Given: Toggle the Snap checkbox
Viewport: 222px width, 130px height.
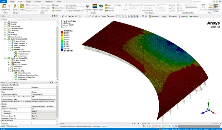Looking at the screenshot, I should pos(116,5).
